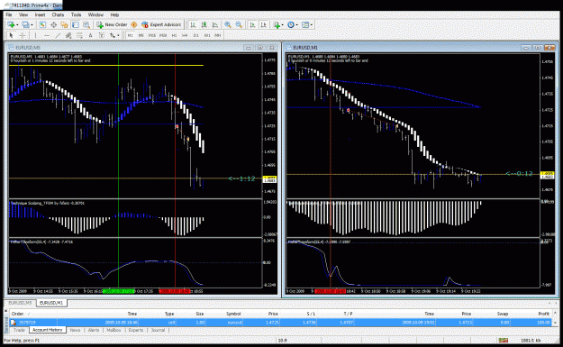The width and height of the screenshot is (563, 347).
Task: Zoom out of the chart
Action: (x=239, y=25)
